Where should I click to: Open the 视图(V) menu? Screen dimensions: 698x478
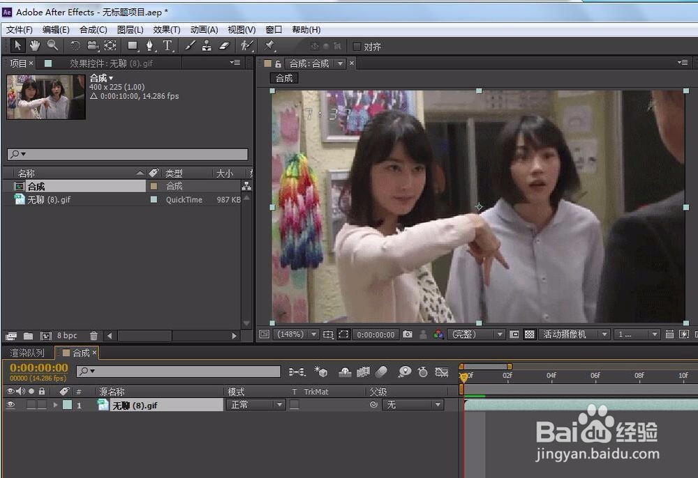click(242, 30)
